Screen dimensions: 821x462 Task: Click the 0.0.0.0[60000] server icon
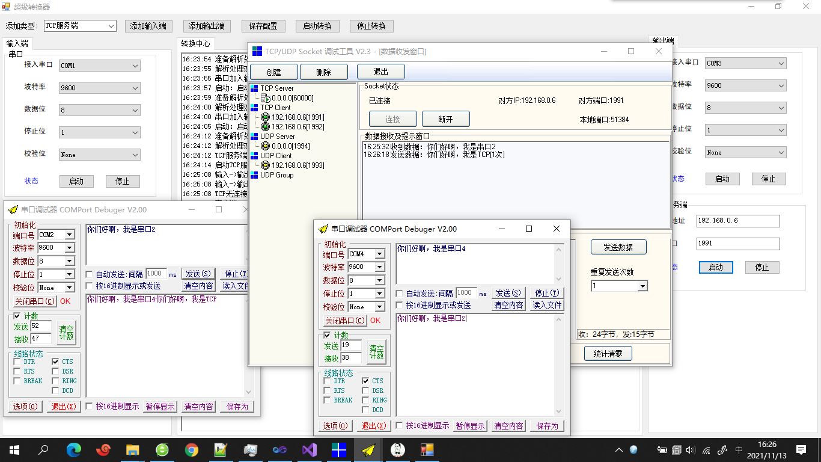tap(265, 98)
